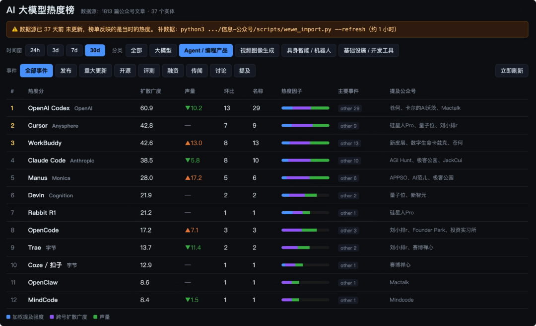Click the warning icon in the orange banner
Image resolution: width=536 pixels, height=326 pixels.
click(x=15, y=29)
